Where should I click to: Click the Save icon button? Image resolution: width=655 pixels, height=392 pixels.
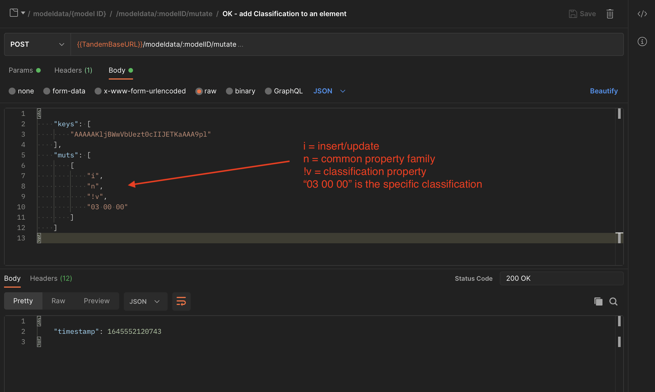click(582, 14)
